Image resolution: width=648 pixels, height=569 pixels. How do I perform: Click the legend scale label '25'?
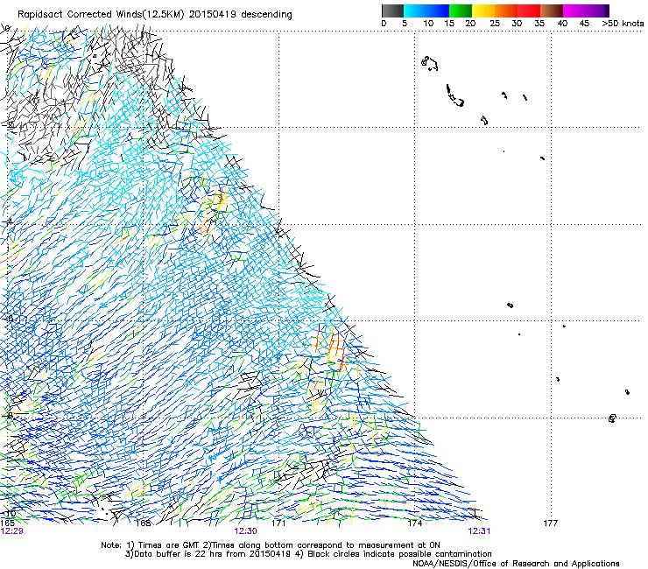[x=495, y=24]
